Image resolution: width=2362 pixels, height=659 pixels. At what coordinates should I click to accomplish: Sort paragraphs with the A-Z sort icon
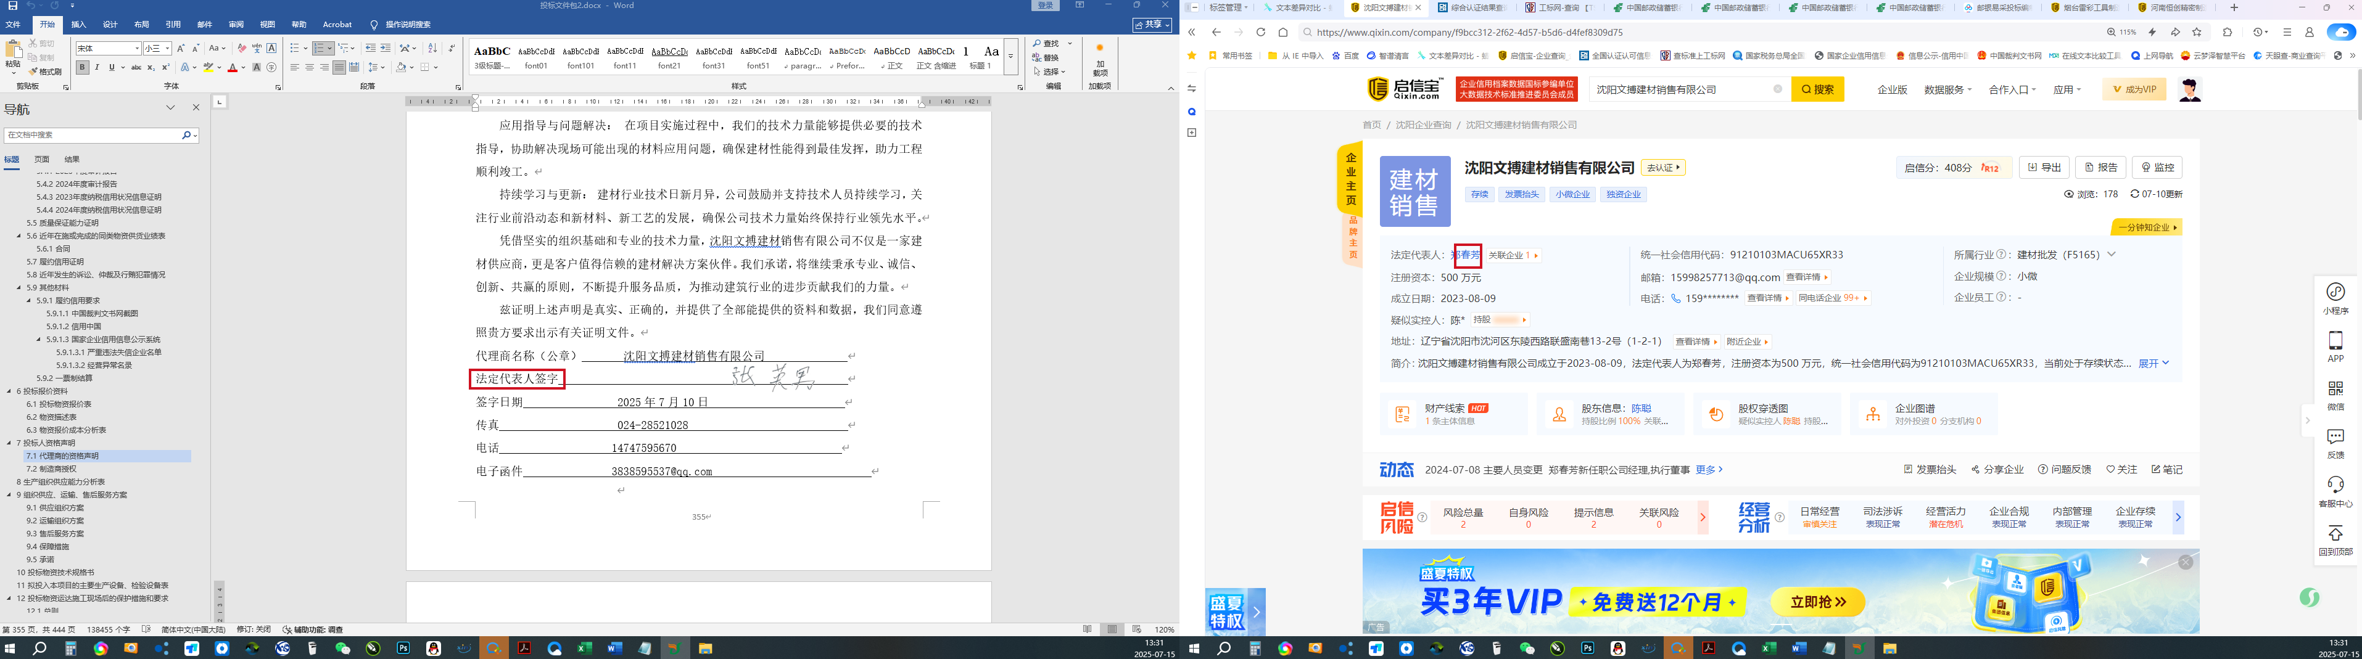coord(433,47)
